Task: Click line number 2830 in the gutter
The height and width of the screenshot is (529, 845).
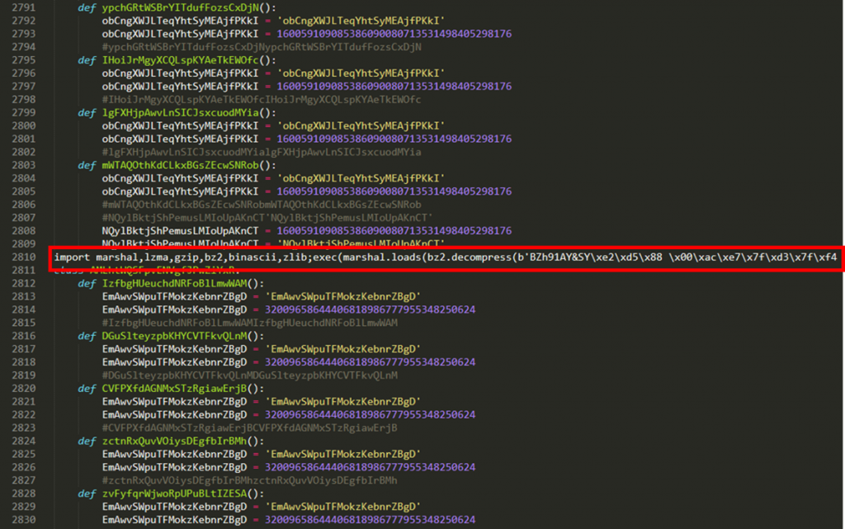Action: coord(22,520)
